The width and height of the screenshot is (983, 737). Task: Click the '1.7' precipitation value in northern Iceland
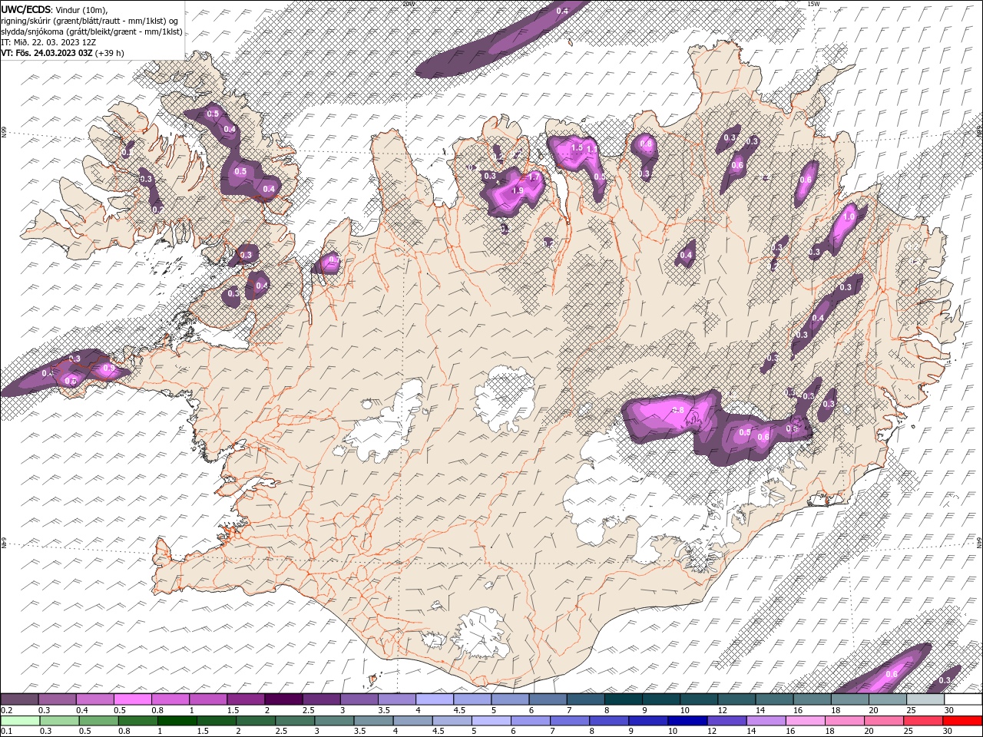tap(535, 177)
